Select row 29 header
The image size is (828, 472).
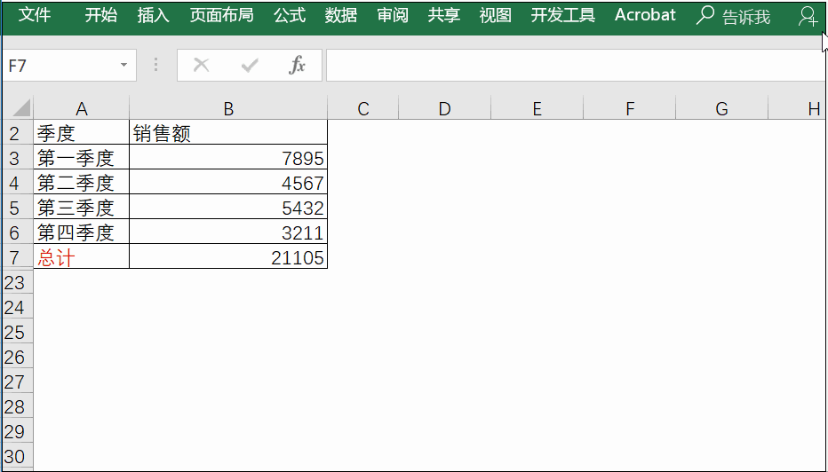click(18, 431)
